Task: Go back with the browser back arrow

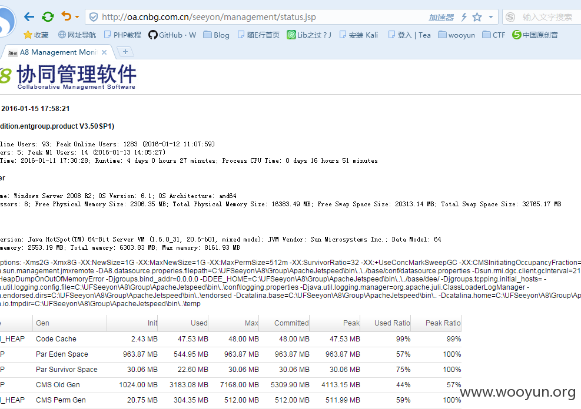Action: coord(29,16)
